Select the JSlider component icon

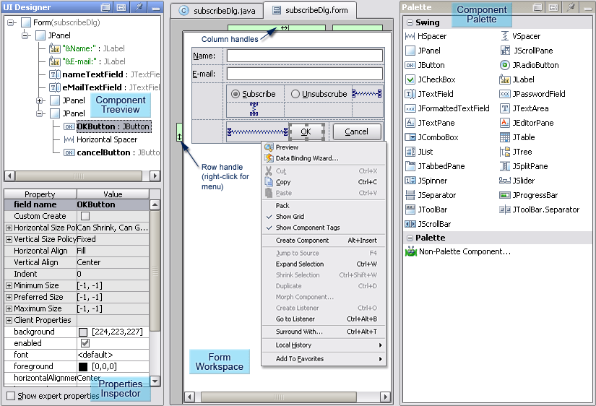(505, 181)
